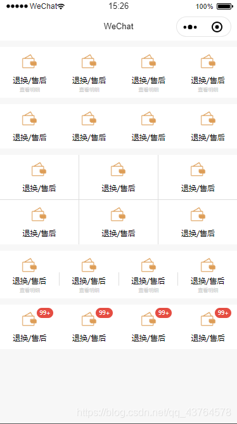Tap the wallet icon in the bordered grid's upper-right cell
The image size is (237, 424).
198,169
